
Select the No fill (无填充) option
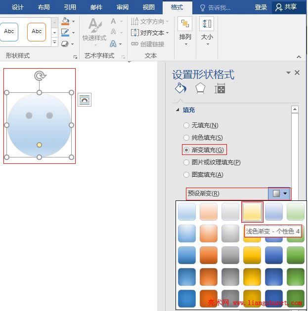tap(186, 125)
